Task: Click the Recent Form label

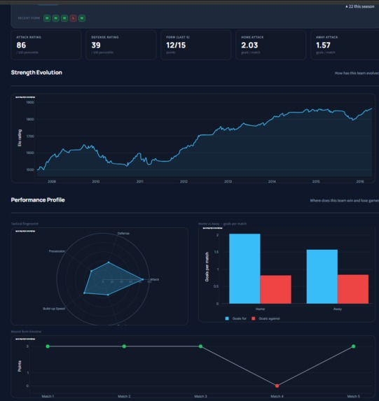Action: click(x=29, y=18)
